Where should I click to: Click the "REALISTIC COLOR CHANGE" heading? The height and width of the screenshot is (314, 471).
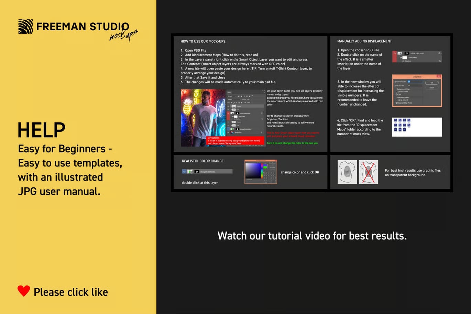[x=202, y=161]
